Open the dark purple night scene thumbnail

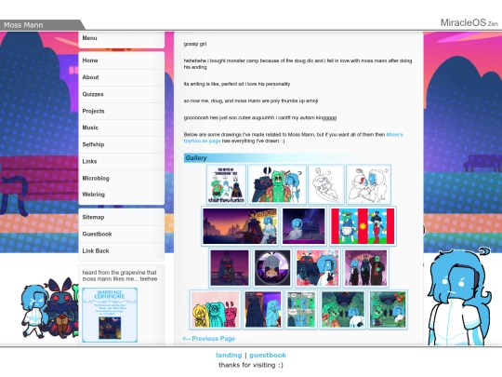tap(303, 226)
